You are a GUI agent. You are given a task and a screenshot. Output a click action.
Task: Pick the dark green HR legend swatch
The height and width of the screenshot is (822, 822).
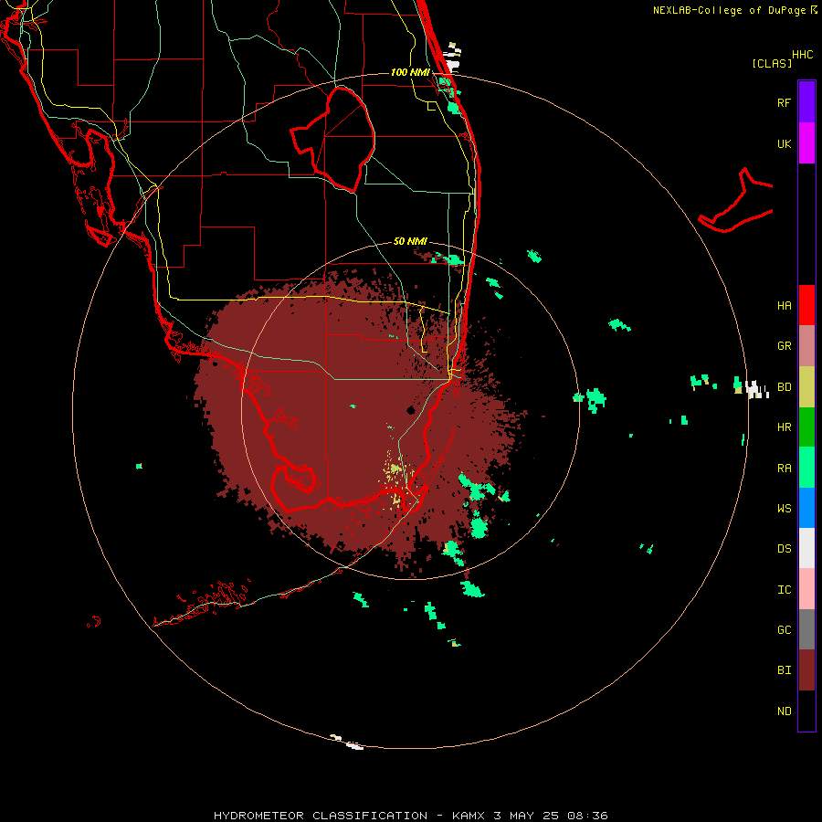pos(806,427)
